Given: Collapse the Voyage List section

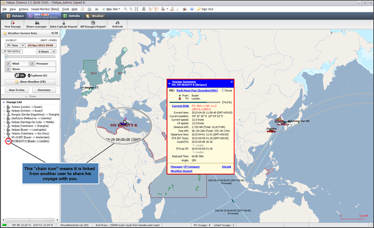Looking at the screenshot, I should (x=4, y=102).
